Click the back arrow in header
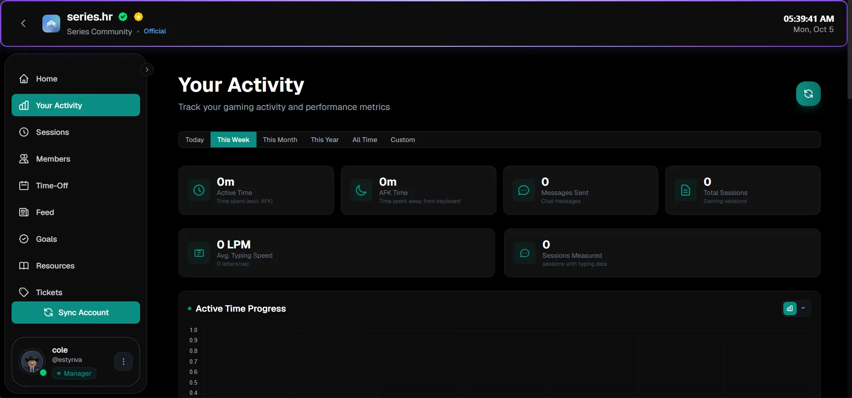The height and width of the screenshot is (398, 852). tap(24, 24)
